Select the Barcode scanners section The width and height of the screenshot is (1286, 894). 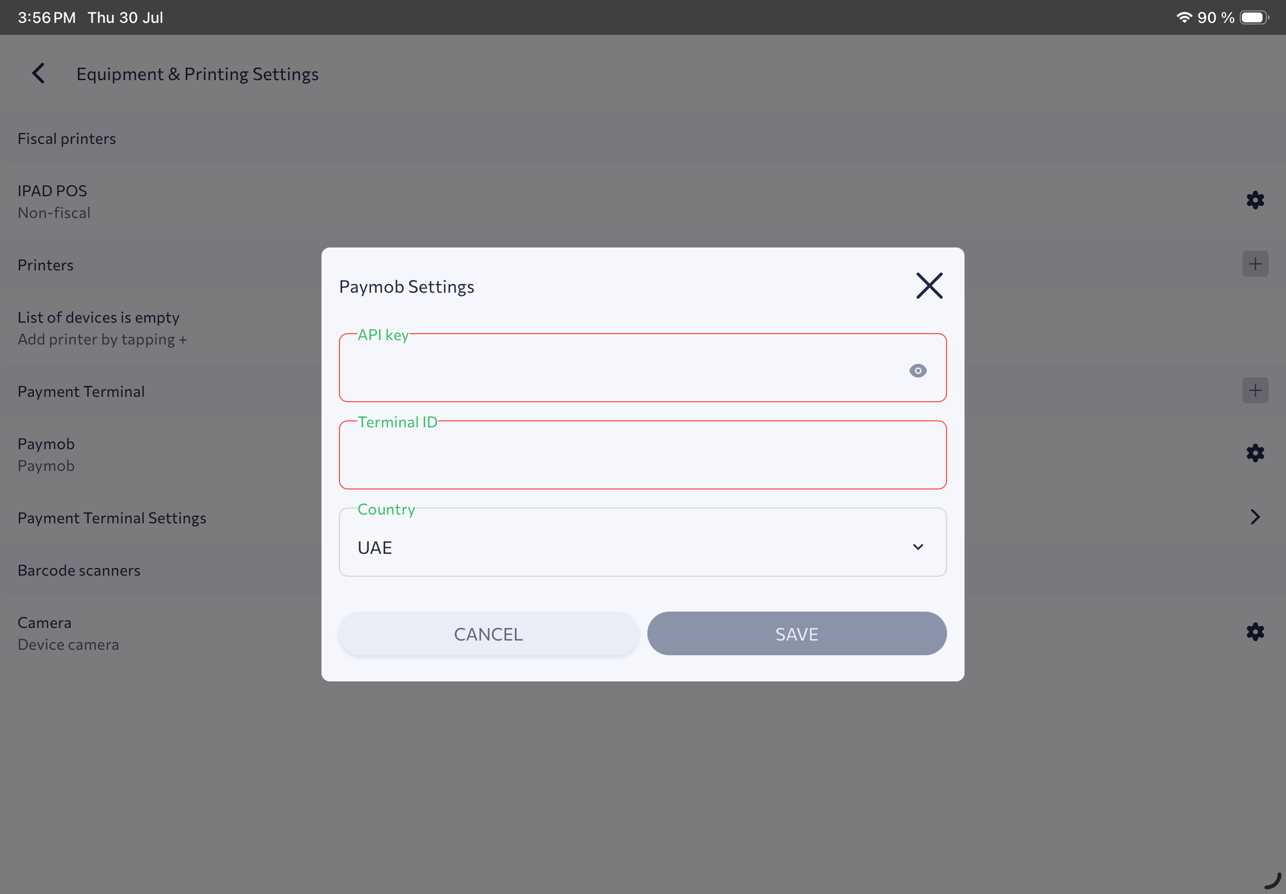click(x=79, y=570)
